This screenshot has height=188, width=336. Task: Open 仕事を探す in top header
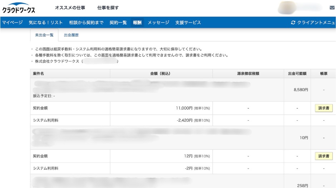(x=108, y=8)
